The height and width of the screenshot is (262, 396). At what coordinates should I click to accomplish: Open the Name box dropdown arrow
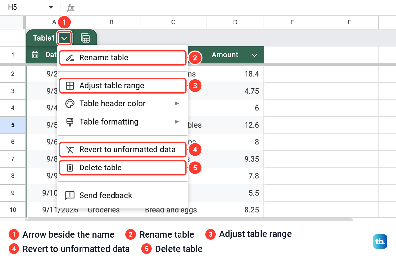(x=51, y=7)
